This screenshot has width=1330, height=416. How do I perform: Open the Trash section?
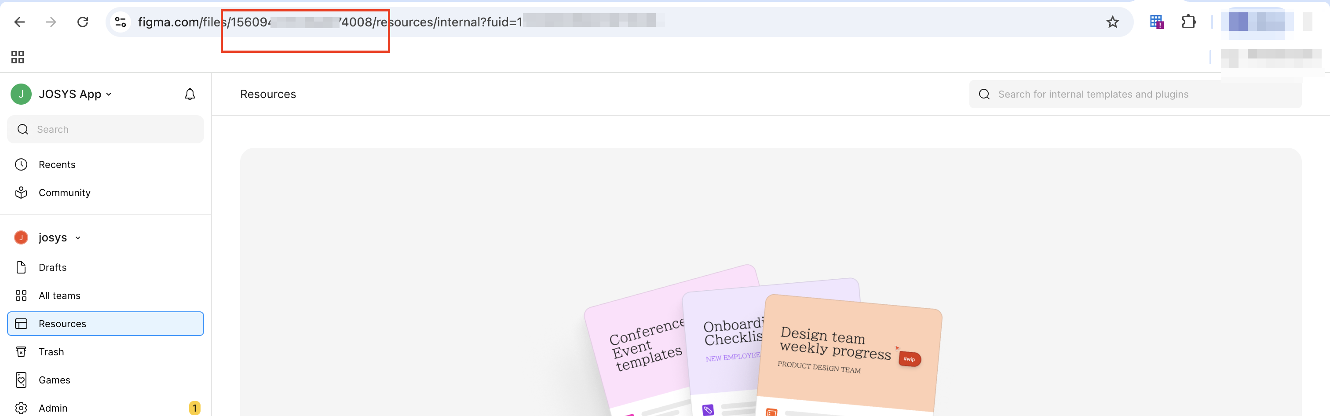[x=51, y=352]
